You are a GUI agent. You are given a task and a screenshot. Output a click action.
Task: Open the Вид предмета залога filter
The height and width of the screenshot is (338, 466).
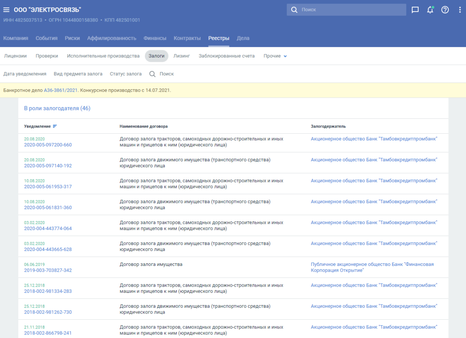(78, 74)
